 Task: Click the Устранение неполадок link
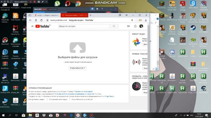click(58, 99)
